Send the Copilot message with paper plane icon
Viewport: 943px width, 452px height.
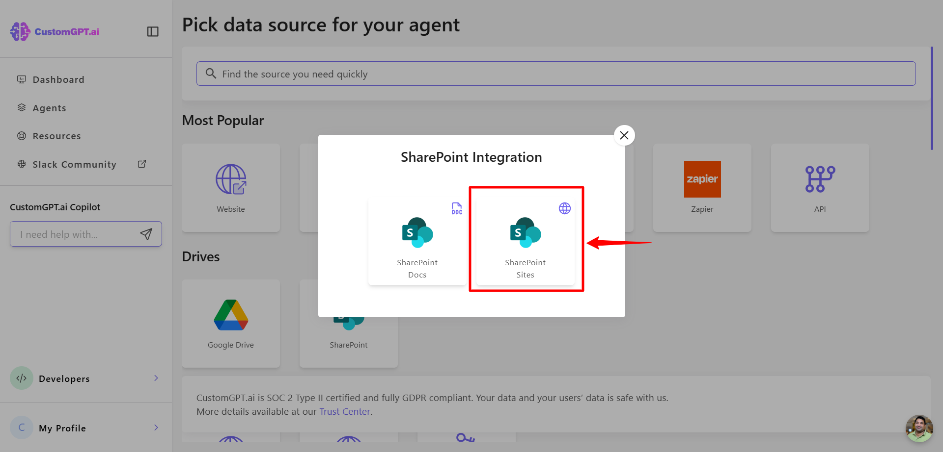click(x=146, y=234)
